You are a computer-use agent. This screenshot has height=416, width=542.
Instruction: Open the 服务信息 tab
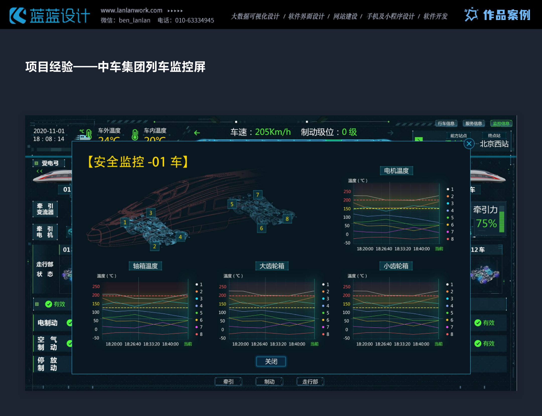[473, 123]
